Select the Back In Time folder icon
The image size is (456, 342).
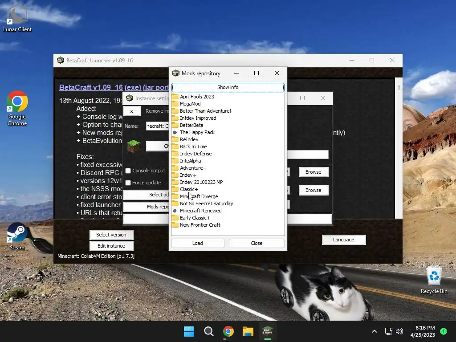(175, 147)
